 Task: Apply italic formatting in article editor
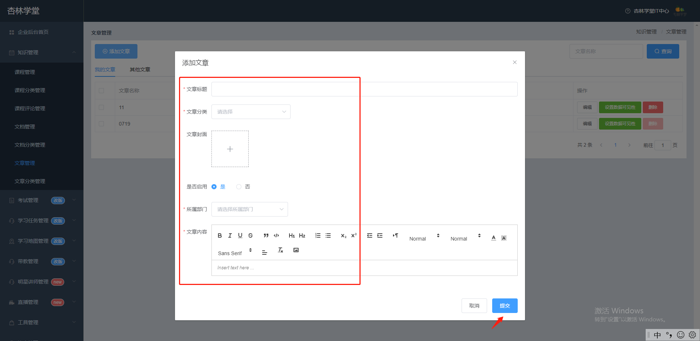click(230, 235)
